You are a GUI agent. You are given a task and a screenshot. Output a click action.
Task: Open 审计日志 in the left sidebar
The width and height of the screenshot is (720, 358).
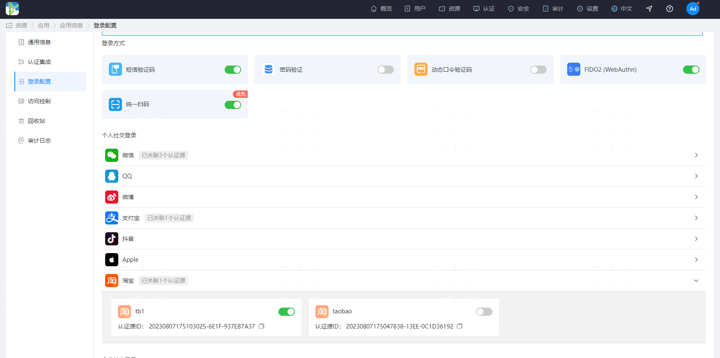coord(39,140)
